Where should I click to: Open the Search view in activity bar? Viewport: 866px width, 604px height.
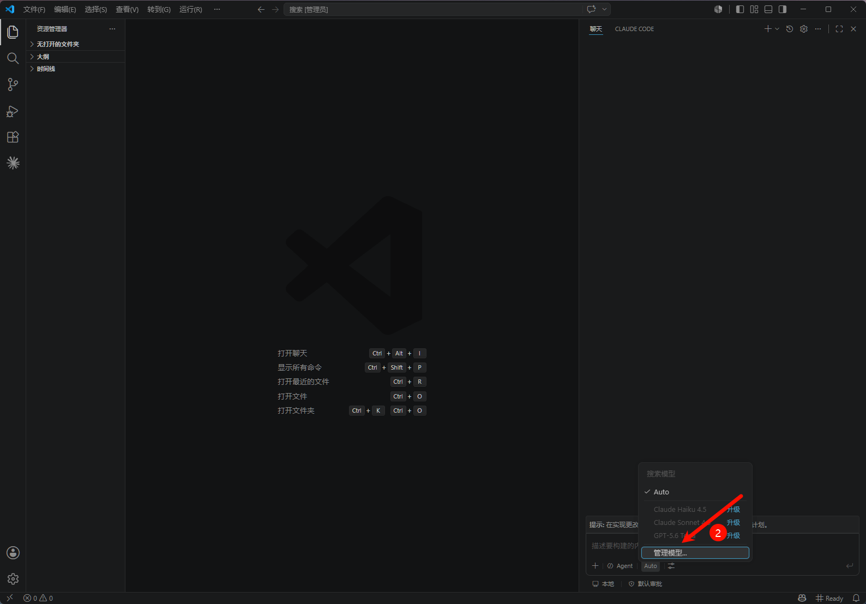tap(13, 58)
